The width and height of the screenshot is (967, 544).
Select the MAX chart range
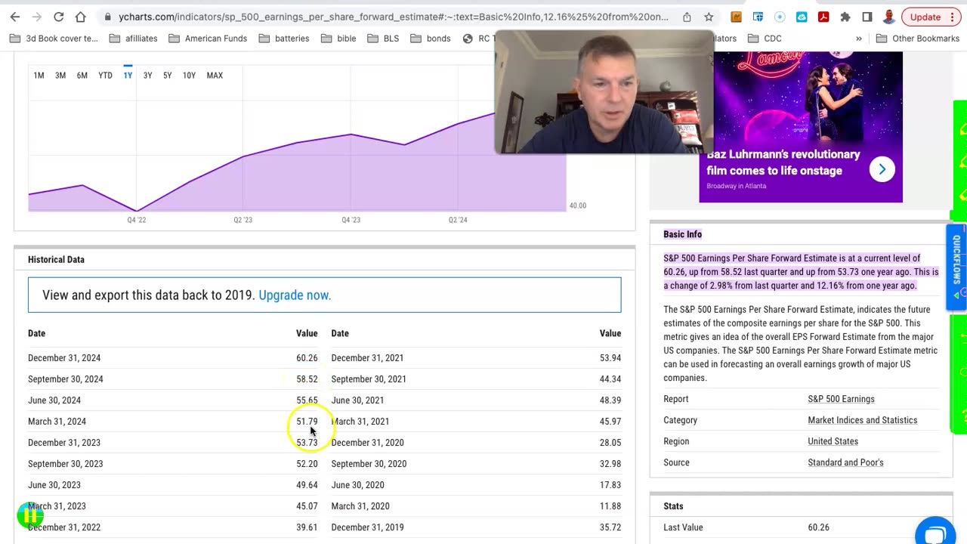pos(215,76)
